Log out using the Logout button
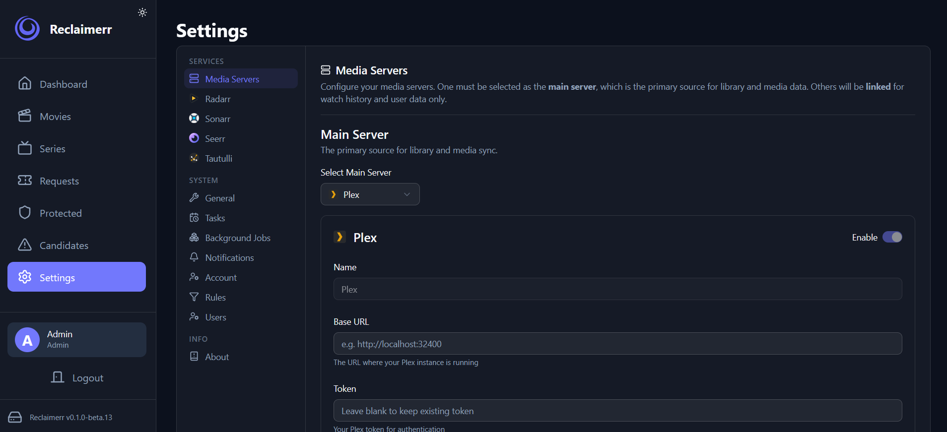This screenshot has width=947, height=432. tap(77, 377)
